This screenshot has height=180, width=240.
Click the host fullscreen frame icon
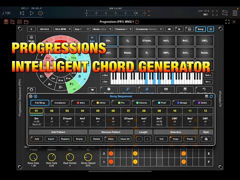click(215, 13)
